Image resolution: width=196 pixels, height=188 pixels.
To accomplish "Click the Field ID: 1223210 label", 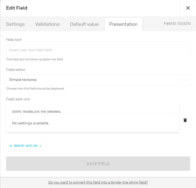I will pyautogui.click(x=177, y=23).
